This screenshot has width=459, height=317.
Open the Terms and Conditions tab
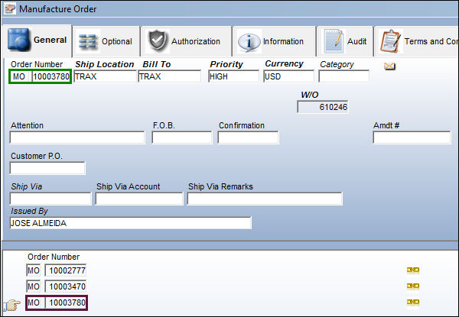click(x=417, y=41)
